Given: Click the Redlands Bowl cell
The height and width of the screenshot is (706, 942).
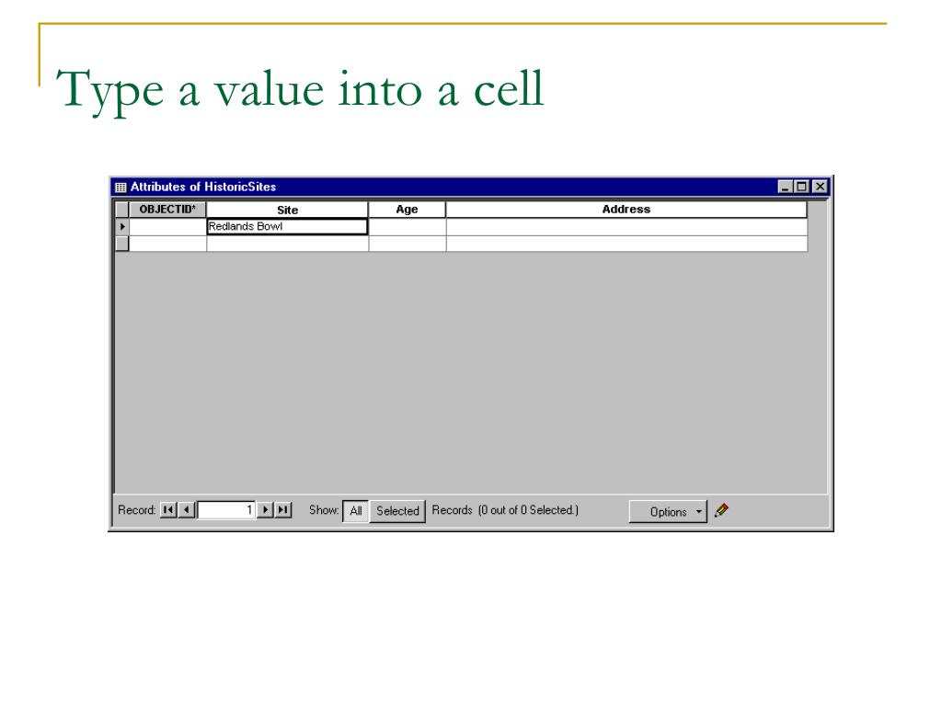Looking at the screenshot, I should click(287, 226).
